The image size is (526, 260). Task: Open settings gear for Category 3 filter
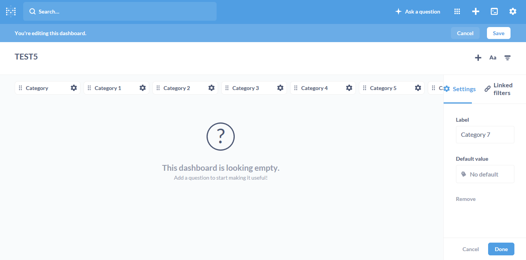[x=280, y=88]
